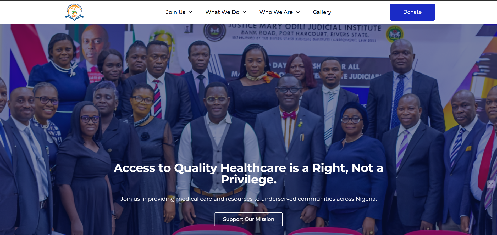Expand the Join Us dropdown chevron

tap(190, 12)
